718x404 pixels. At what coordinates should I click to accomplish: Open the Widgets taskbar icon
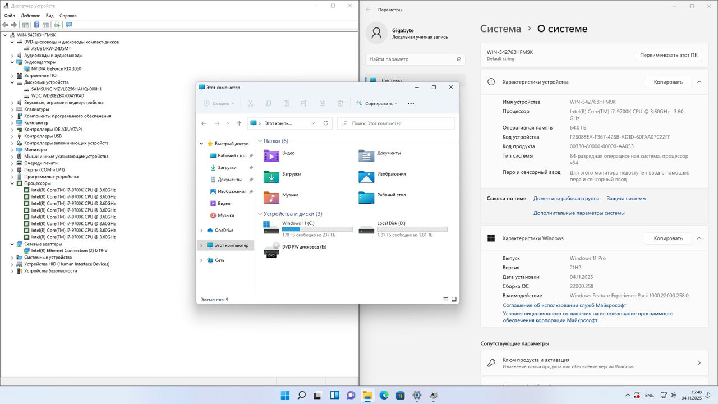click(x=334, y=395)
